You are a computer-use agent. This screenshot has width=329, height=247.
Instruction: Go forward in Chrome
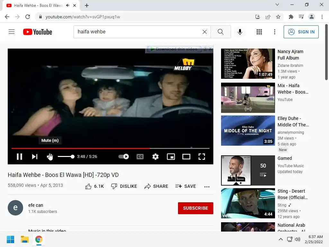pos(17,17)
